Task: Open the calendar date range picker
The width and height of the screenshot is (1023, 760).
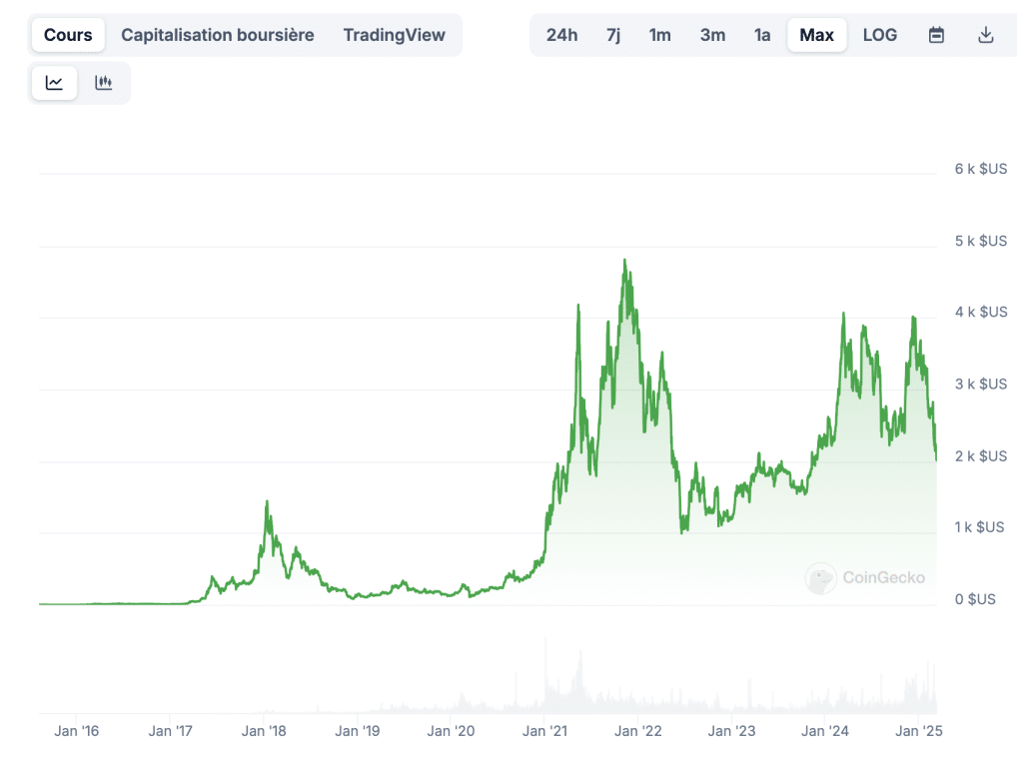Action: (936, 35)
